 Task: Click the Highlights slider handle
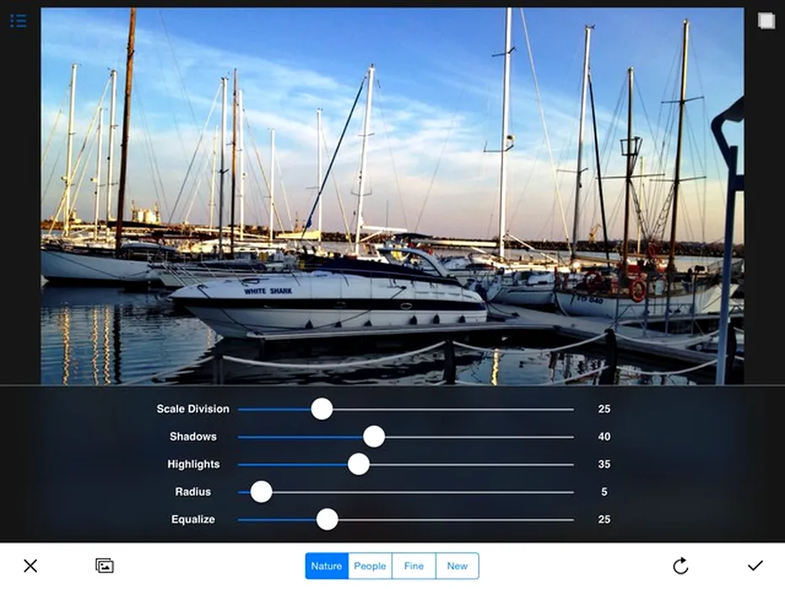tap(358, 464)
